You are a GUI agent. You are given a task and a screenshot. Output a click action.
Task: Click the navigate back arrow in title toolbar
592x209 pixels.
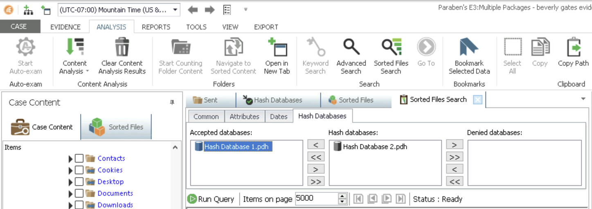pos(193,10)
